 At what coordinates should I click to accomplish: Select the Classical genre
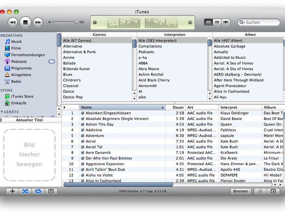tap(71, 86)
